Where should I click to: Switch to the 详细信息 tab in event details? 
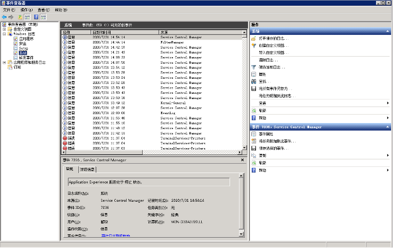click(x=87, y=169)
